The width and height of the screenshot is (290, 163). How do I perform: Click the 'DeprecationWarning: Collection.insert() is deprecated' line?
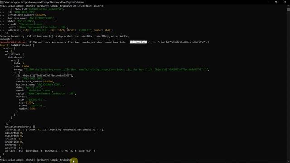click(64, 36)
